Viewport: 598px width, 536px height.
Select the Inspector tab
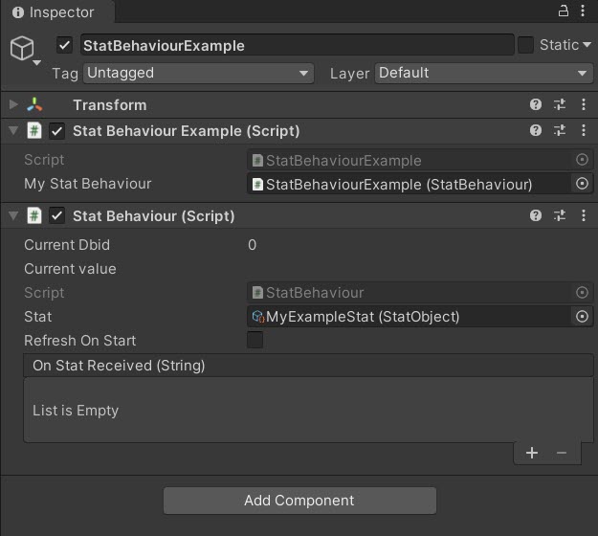pyautogui.click(x=57, y=12)
